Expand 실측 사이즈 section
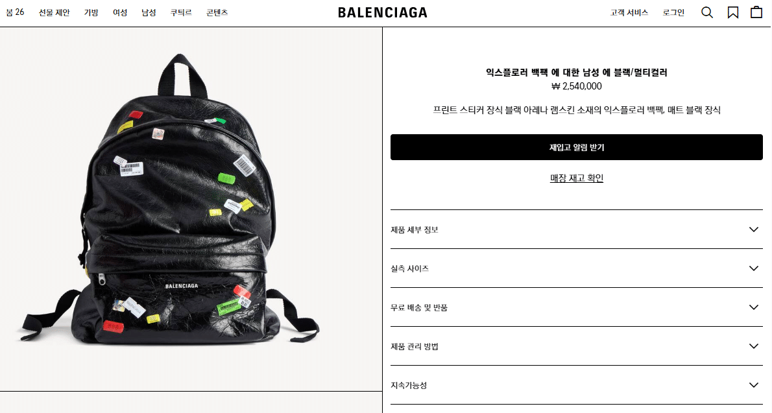The height and width of the screenshot is (413, 772). 577,268
